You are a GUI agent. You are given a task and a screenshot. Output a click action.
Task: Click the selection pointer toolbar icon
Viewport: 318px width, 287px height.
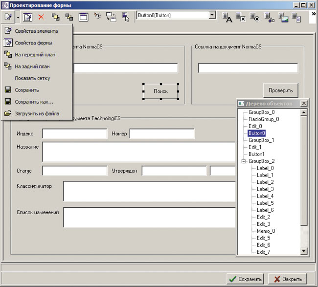click(126, 17)
